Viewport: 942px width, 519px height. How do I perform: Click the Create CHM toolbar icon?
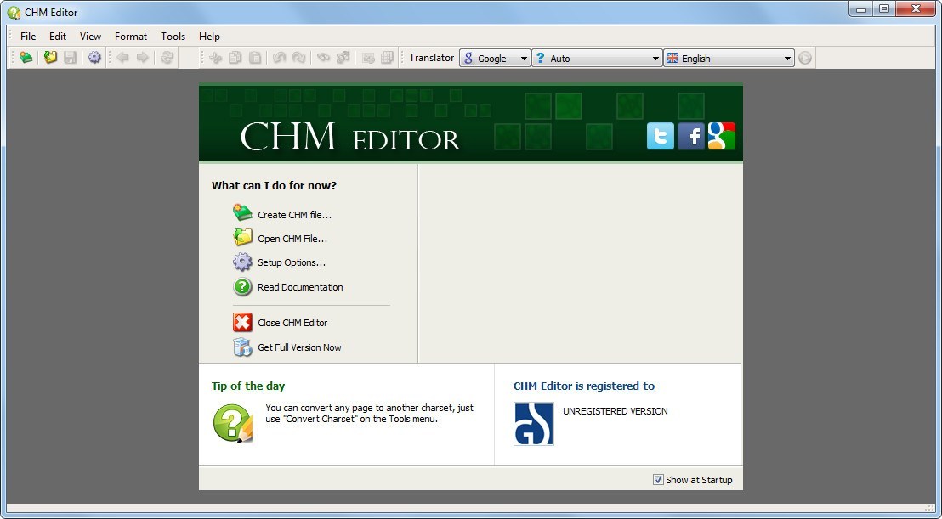tap(26, 58)
